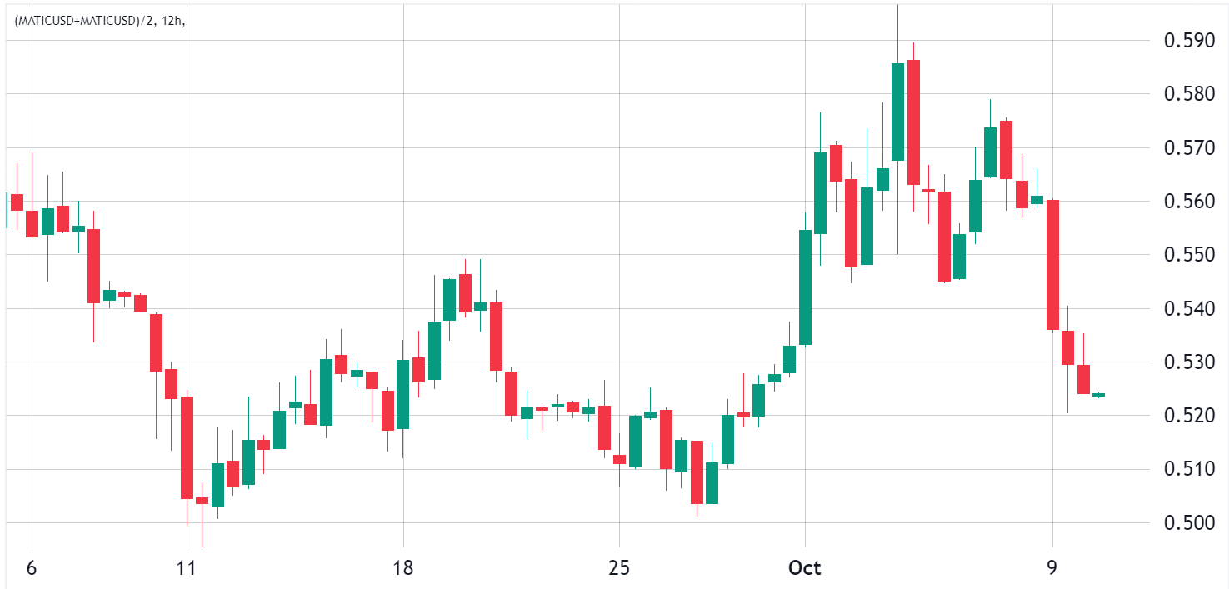The height and width of the screenshot is (589, 1229).
Task: Click the date label 6 on time axis
Action: pyautogui.click(x=32, y=568)
